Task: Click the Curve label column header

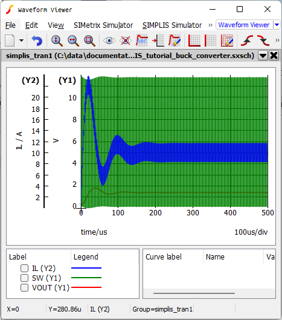Action: 164,256
